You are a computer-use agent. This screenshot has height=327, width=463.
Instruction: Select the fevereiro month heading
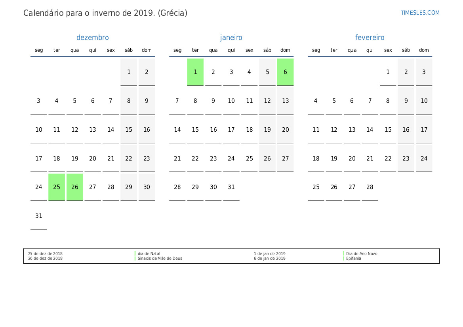coord(370,38)
